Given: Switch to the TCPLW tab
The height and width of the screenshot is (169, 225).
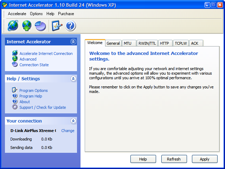Looking at the screenshot, I should pyautogui.click(x=181, y=43).
